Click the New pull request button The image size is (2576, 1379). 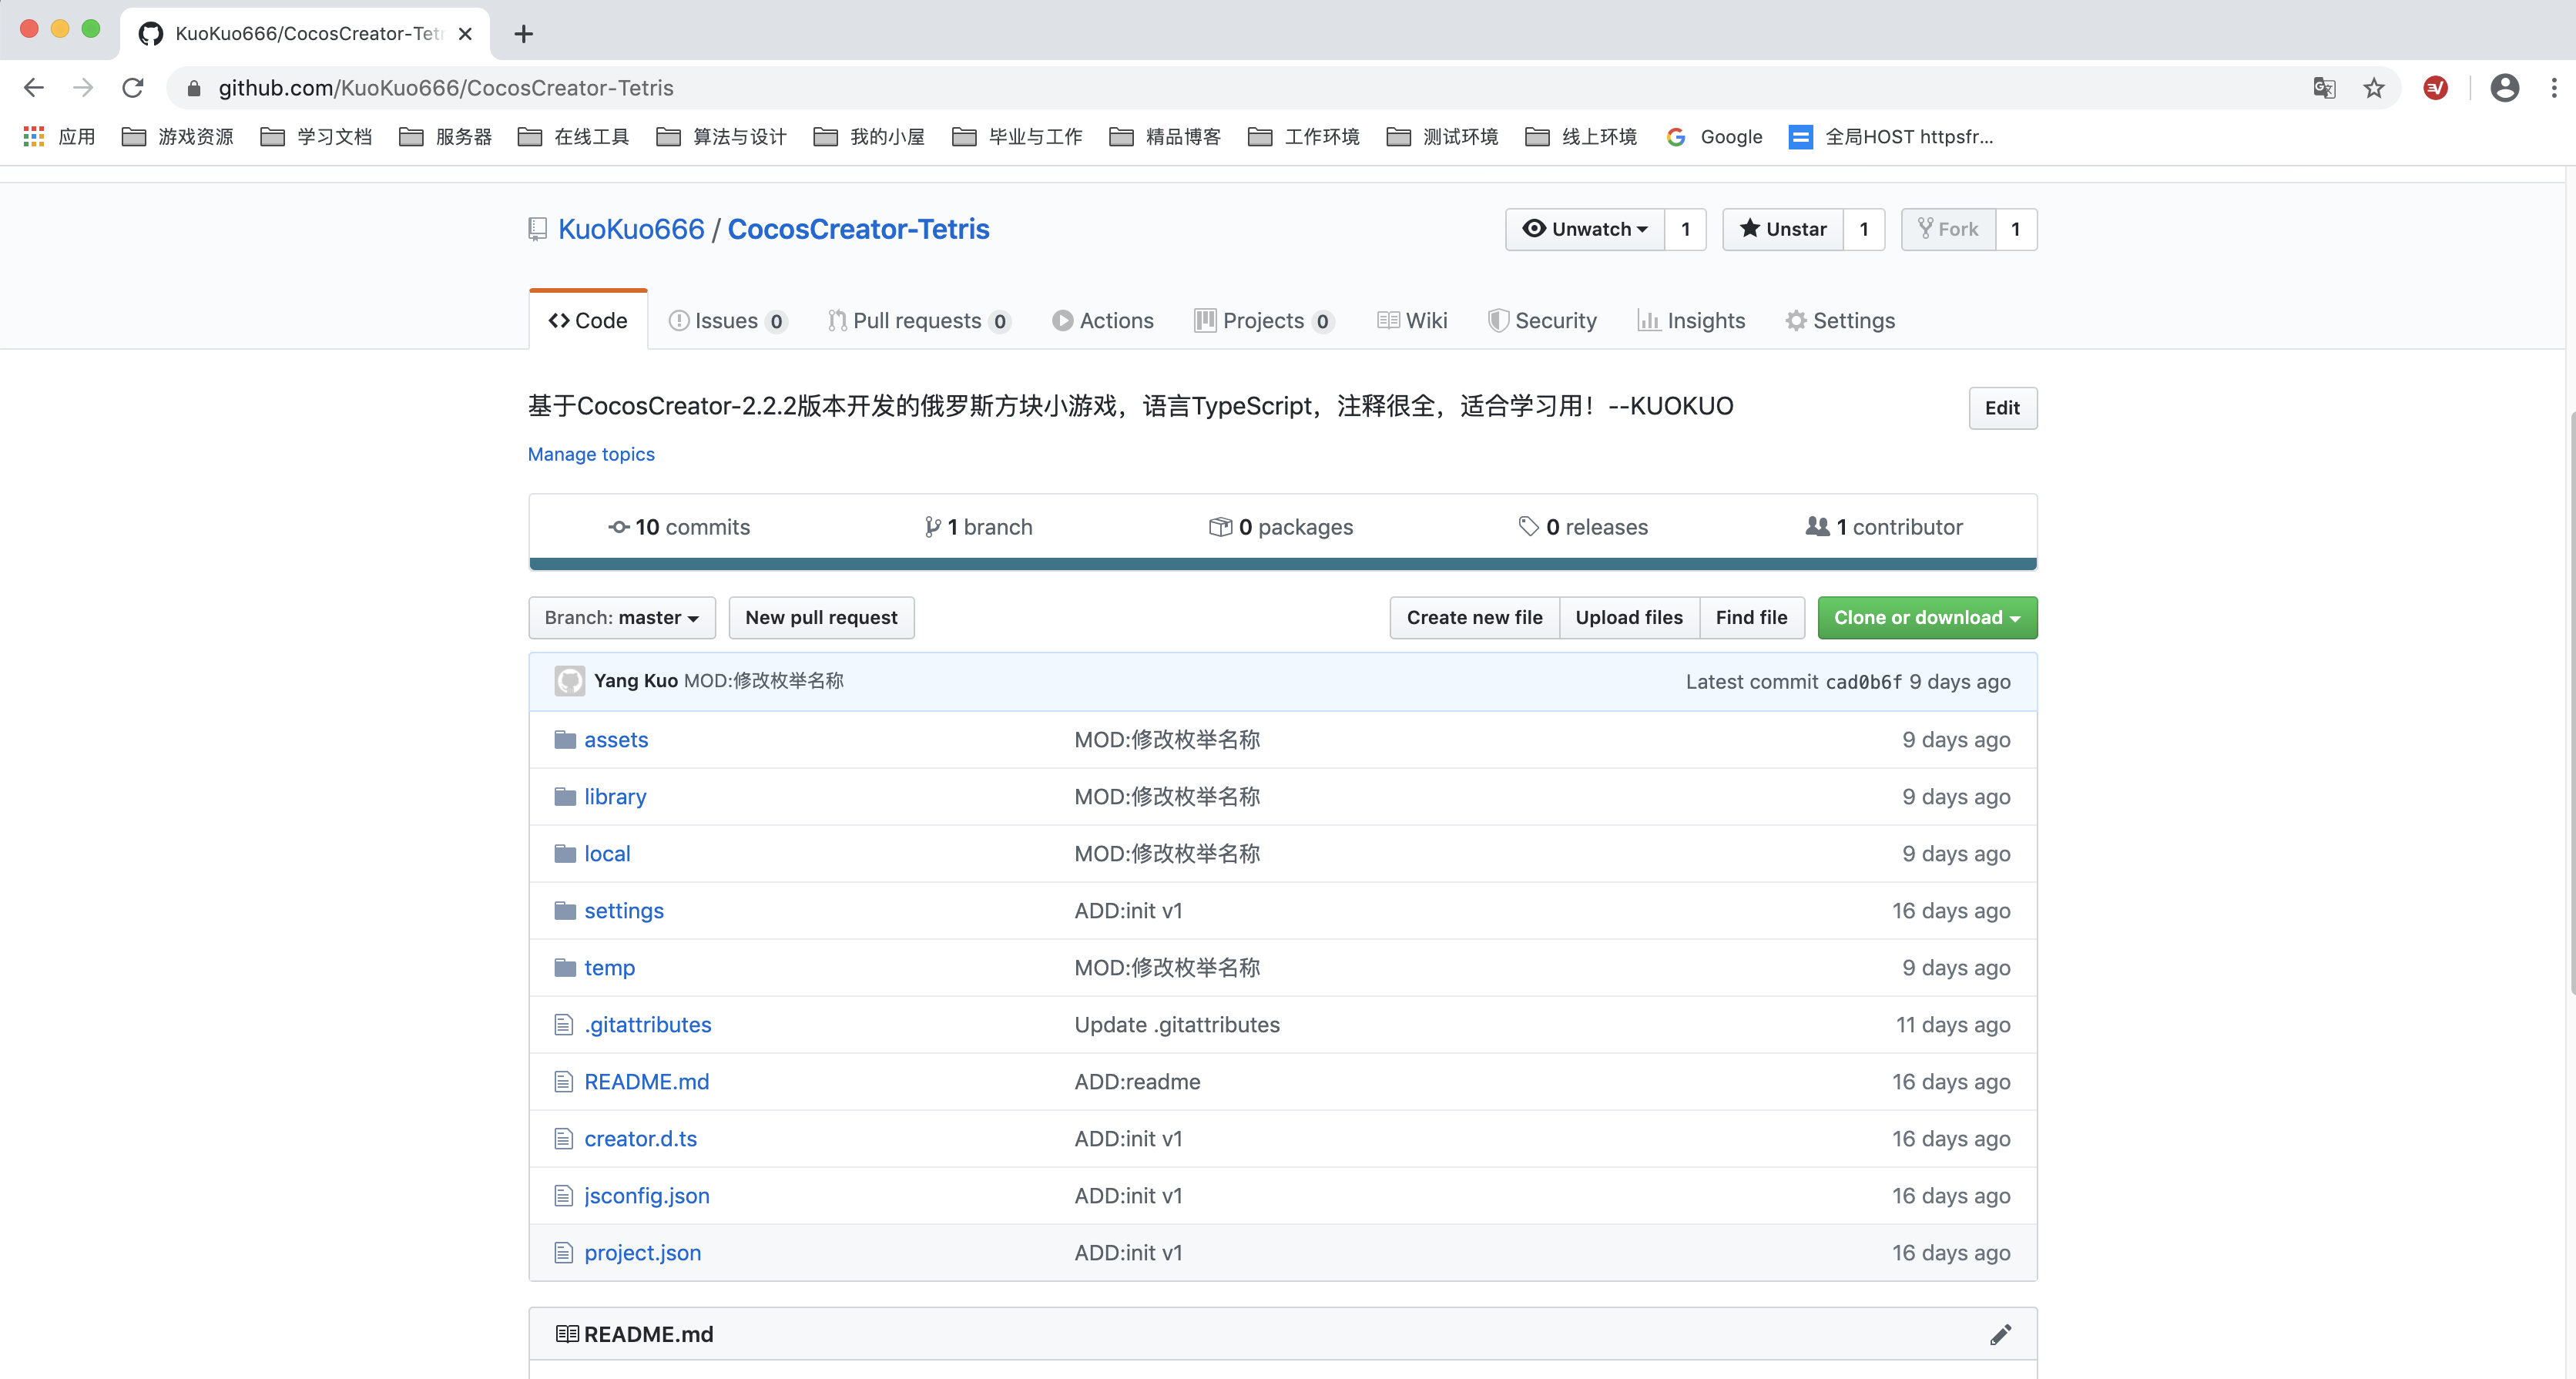821,617
